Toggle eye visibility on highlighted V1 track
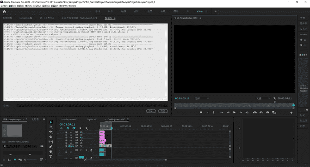310x167 pixels. pyautogui.click(x=81, y=146)
